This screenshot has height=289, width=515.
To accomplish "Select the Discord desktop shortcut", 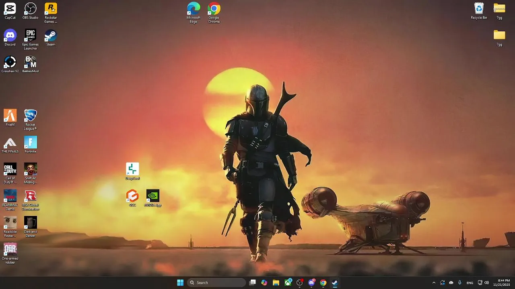I will [x=10, y=38].
